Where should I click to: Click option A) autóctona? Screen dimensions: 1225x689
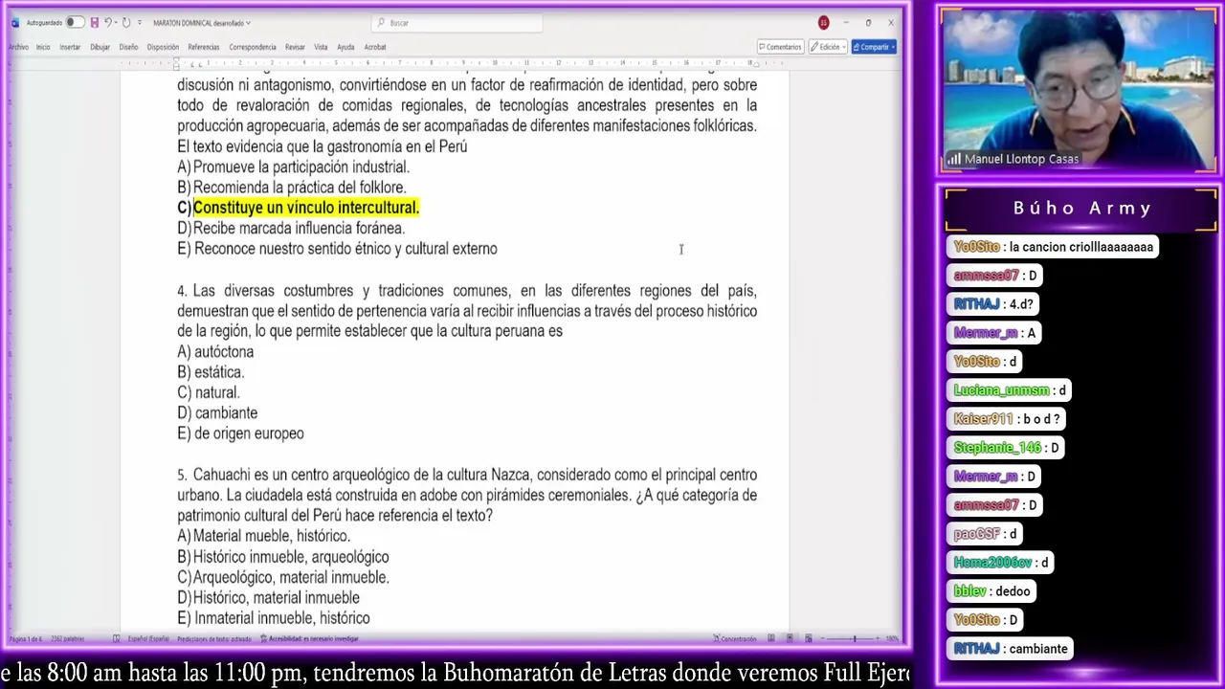(x=215, y=352)
